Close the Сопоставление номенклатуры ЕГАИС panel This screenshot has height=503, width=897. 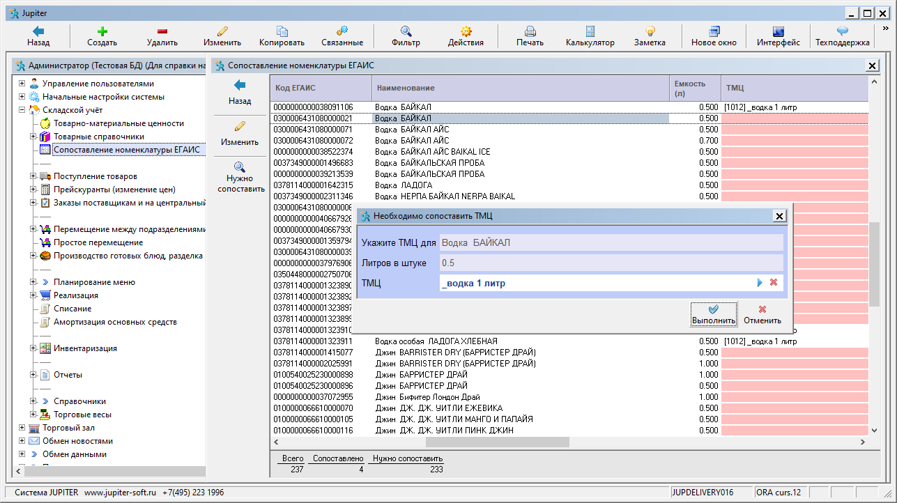coord(872,65)
